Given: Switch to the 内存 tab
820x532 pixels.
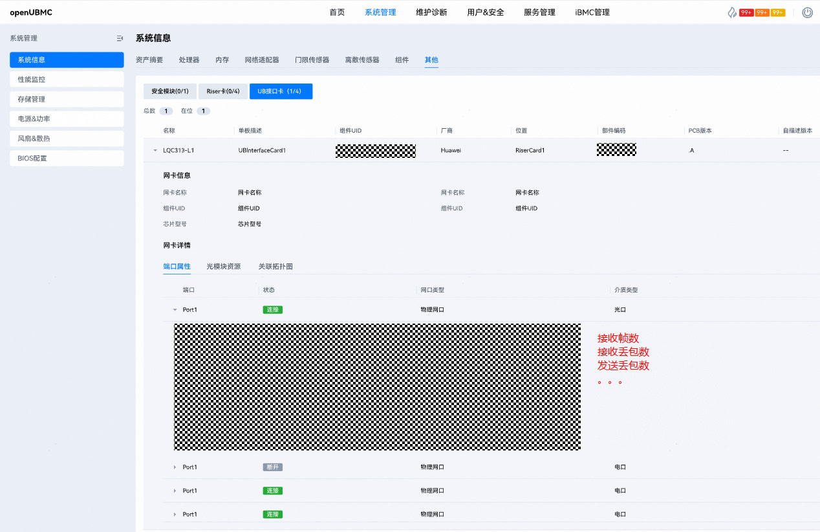Looking at the screenshot, I should click(222, 60).
